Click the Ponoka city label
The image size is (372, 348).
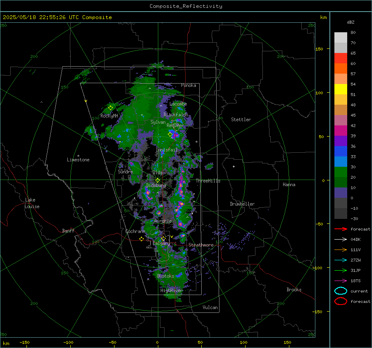(188, 85)
